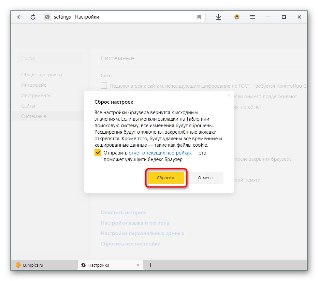Open Сайты section in sidebar
318x281 pixels.
28,106
